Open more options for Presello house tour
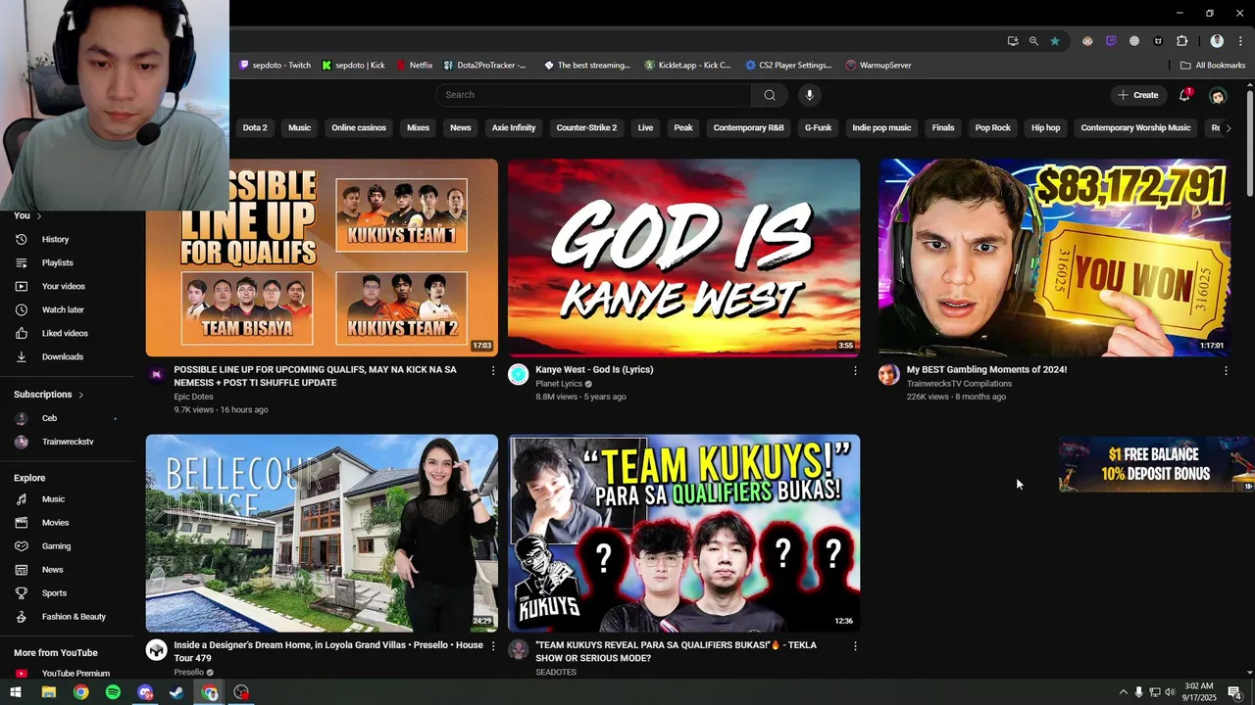Image resolution: width=1255 pixels, height=705 pixels. pyautogui.click(x=493, y=646)
